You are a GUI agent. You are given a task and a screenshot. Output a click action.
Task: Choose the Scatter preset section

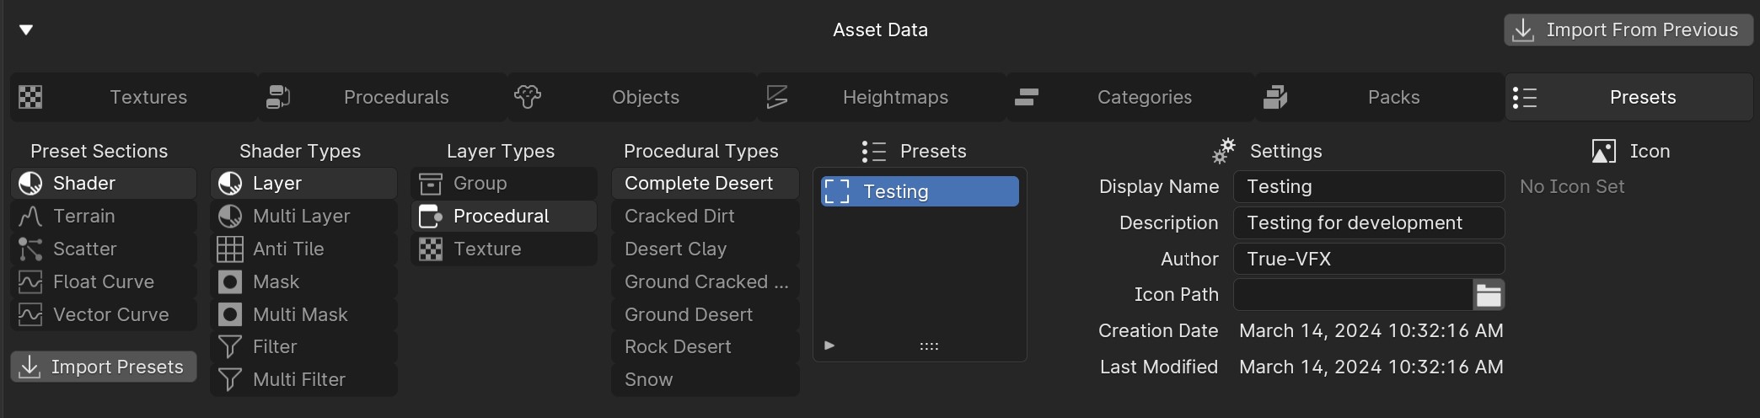click(x=103, y=249)
